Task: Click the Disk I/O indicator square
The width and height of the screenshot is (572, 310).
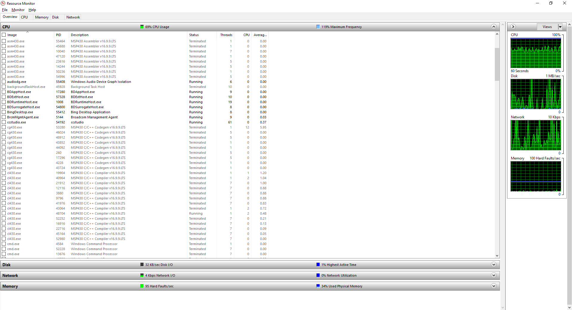Action: pos(142,265)
